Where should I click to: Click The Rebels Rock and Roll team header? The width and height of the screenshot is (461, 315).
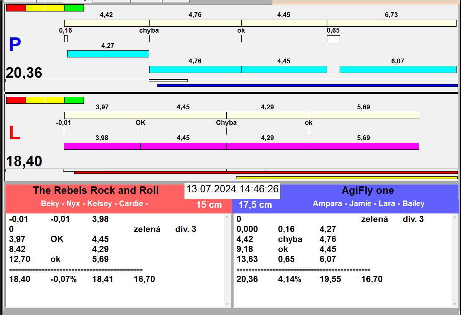click(x=95, y=190)
